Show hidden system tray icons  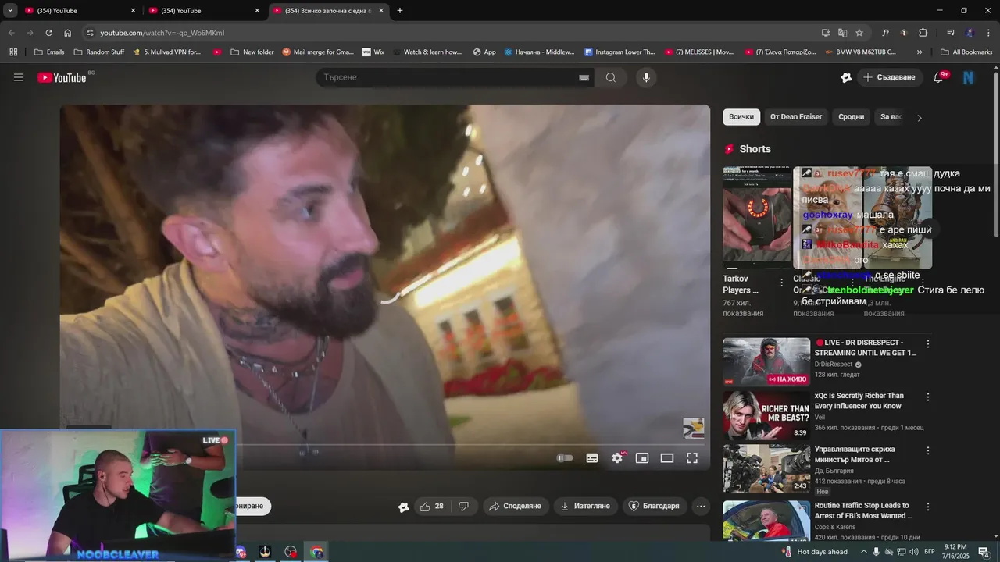coord(862,552)
